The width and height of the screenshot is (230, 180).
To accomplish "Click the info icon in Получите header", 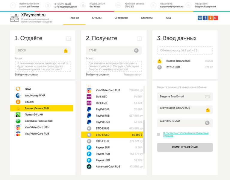I will pyautogui.click(x=140, y=39).
